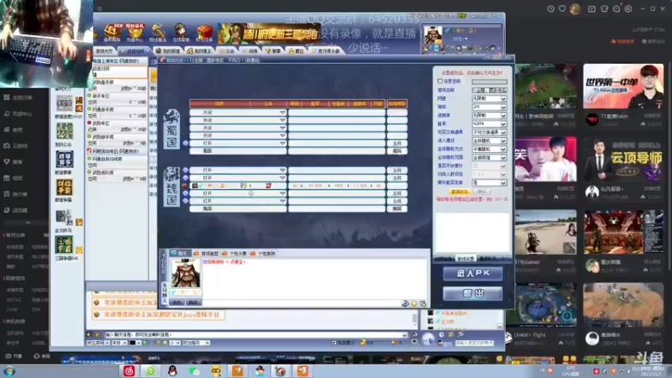Select the 三国争霸 game icon in left list
The width and height of the screenshot is (672, 378).
pyautogui.click(x=65, y=245)
